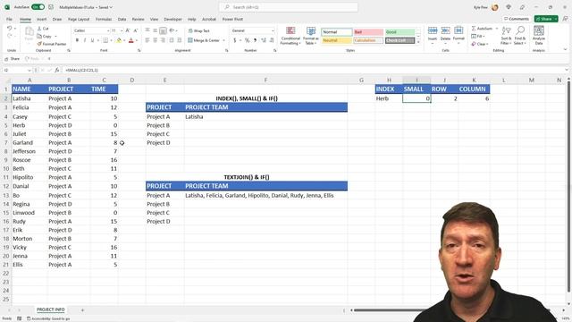
Task: Switch to the Page Layout tab
Action: (x=79, y=19)
